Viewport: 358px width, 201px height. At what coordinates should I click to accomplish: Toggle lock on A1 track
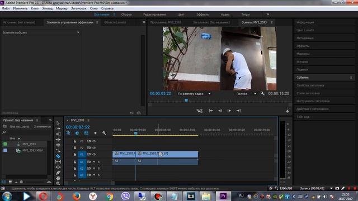pyautogui.click(x=74, y=162)
